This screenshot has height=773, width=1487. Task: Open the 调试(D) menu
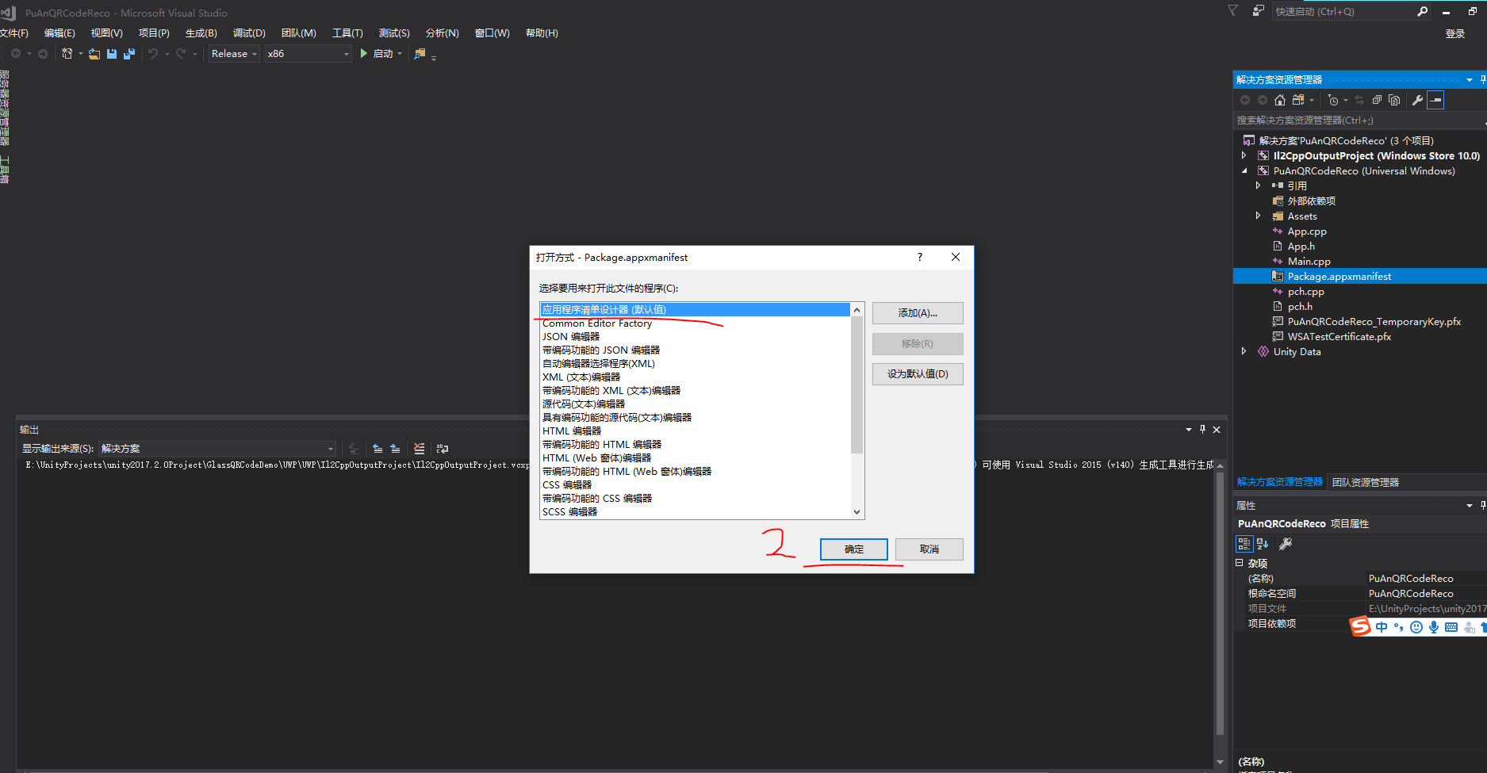(249, 33)
